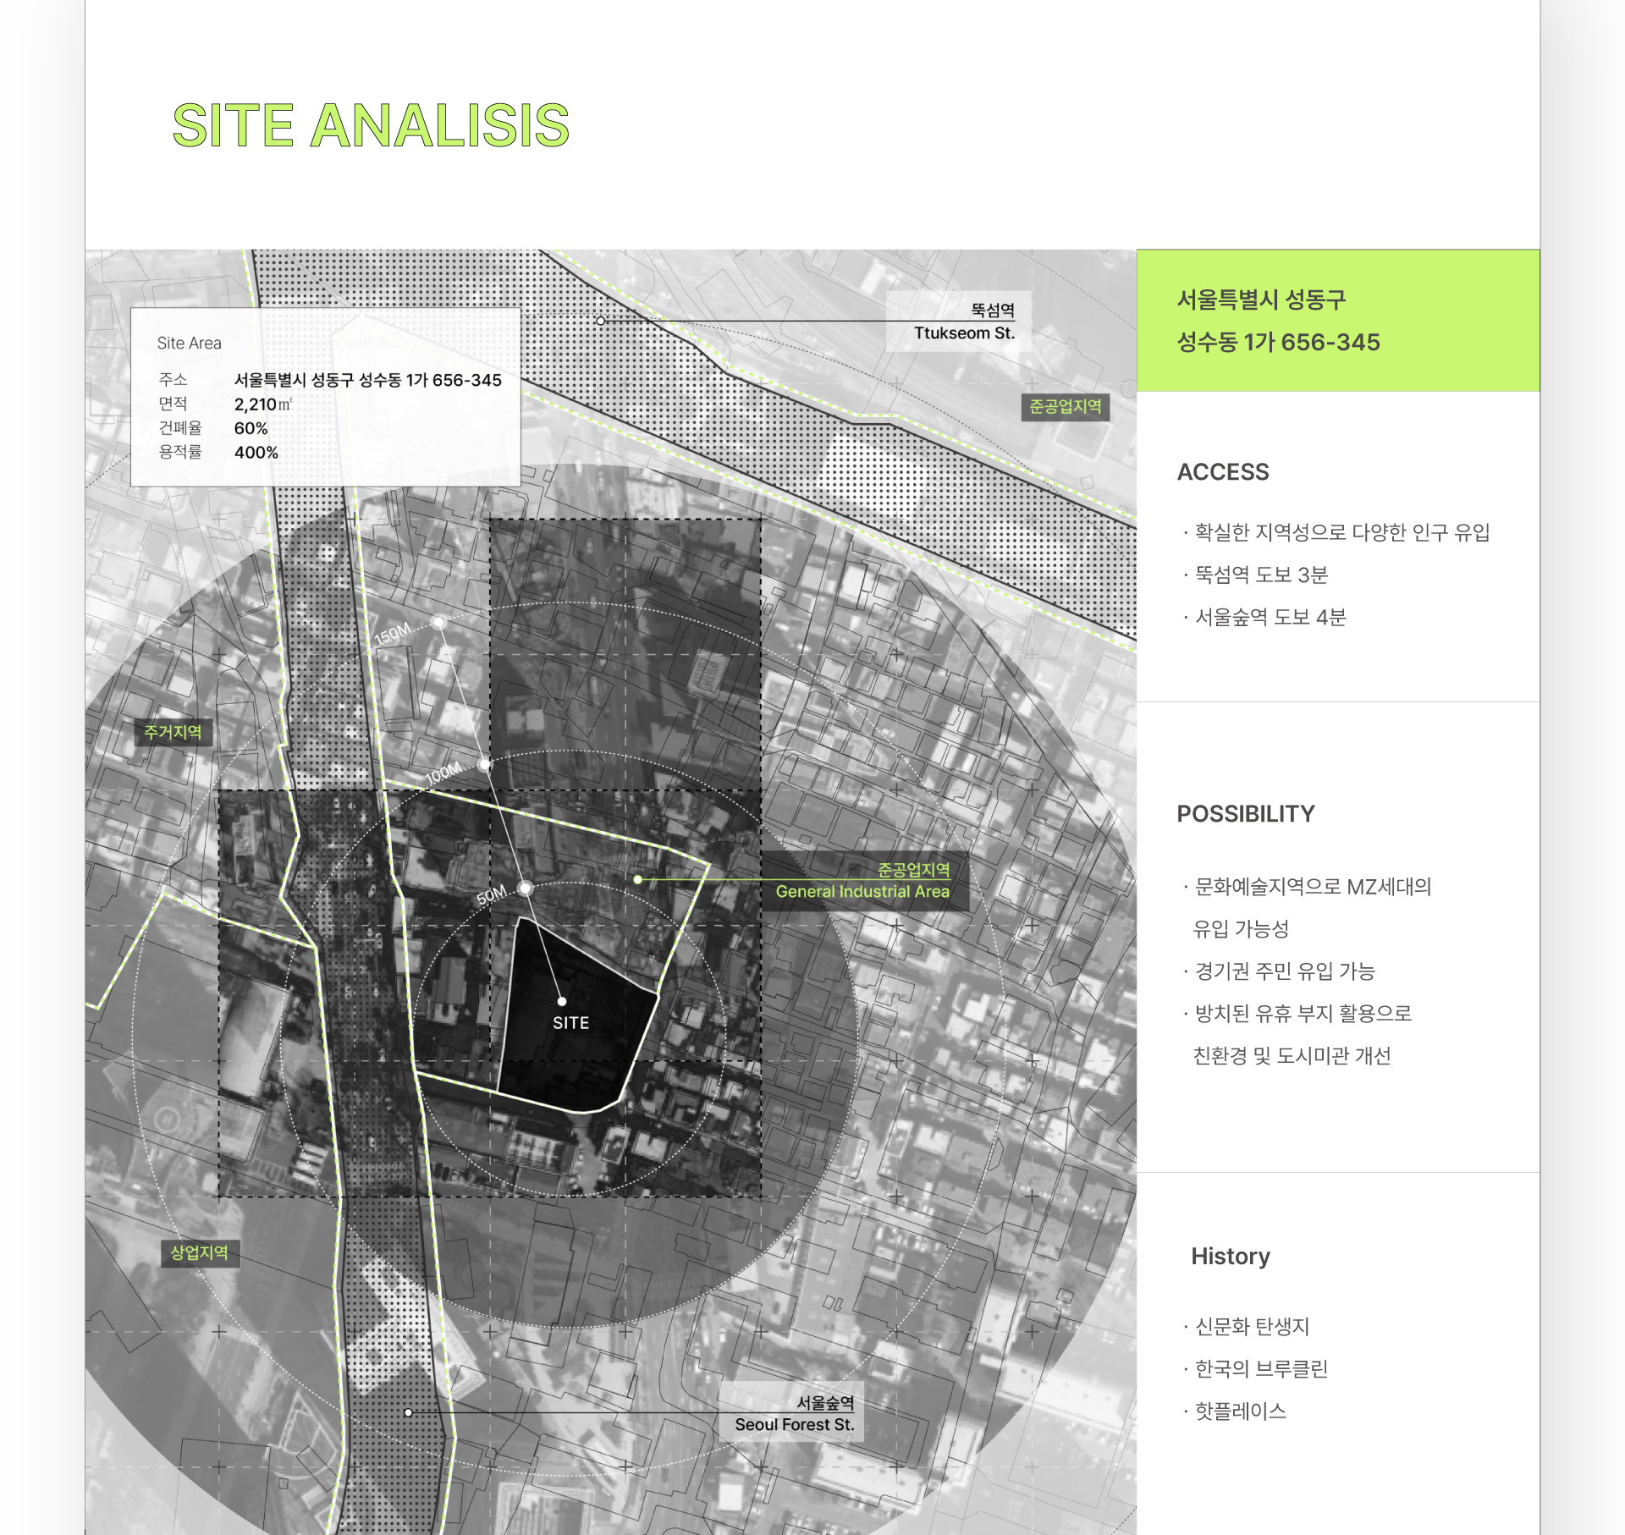Click the SITE ANALISIS heading
Viewport: 1625px width, 1535px height.
(x=371, y=125)
